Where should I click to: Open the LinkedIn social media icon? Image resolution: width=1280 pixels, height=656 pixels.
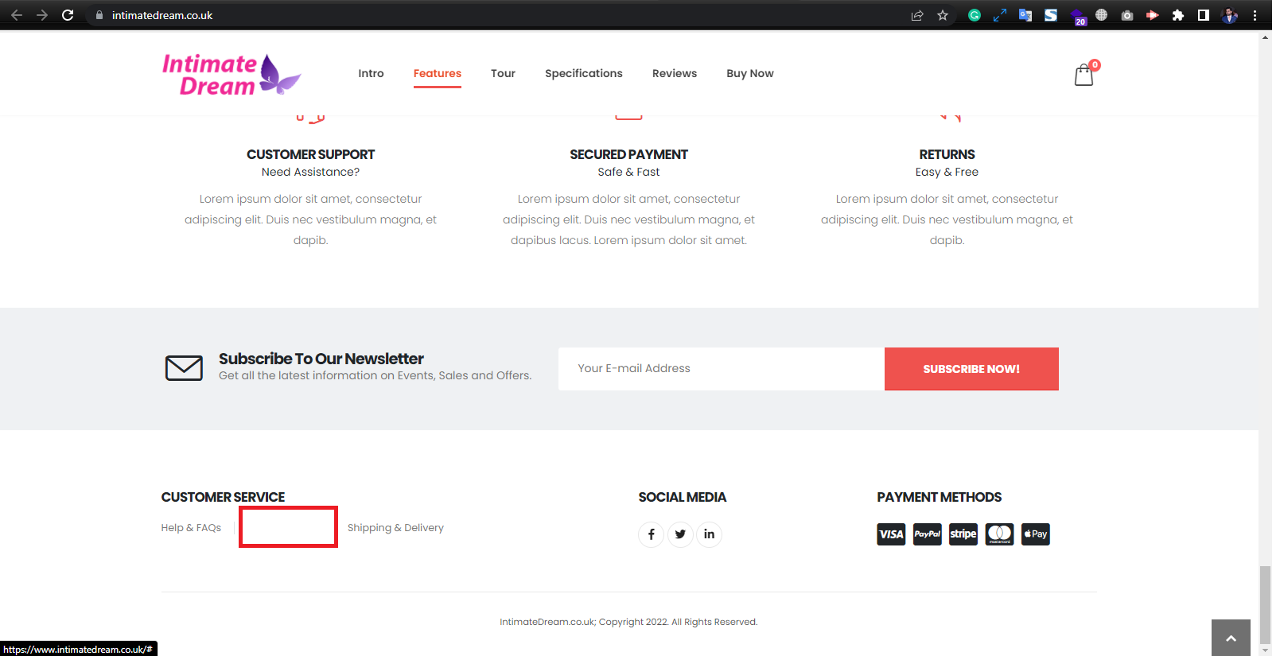709,534
